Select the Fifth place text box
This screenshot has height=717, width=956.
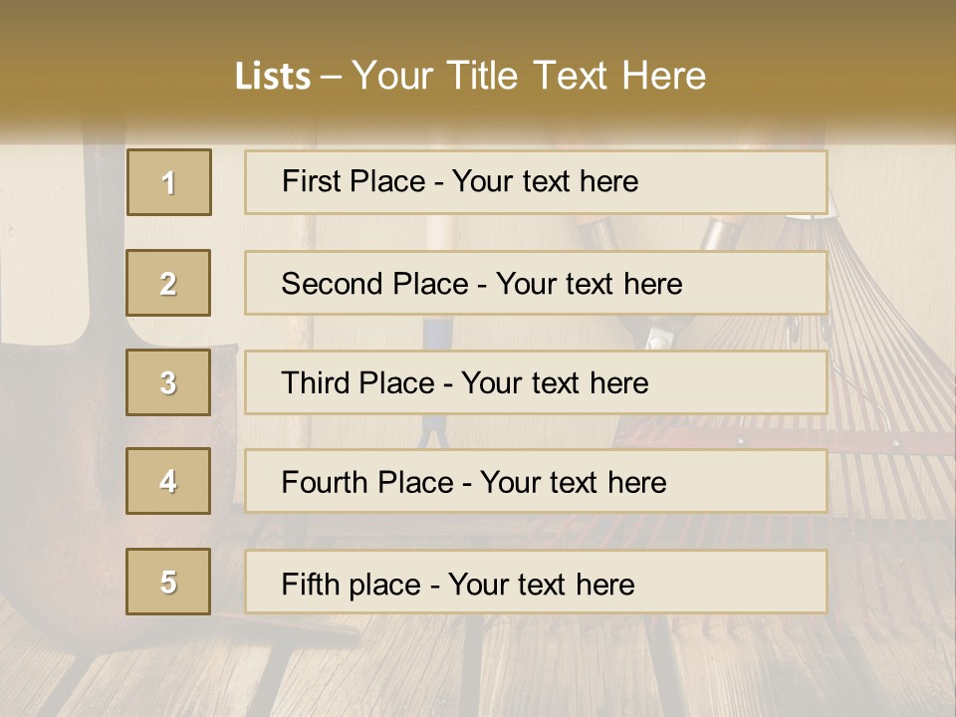point(536,583)
